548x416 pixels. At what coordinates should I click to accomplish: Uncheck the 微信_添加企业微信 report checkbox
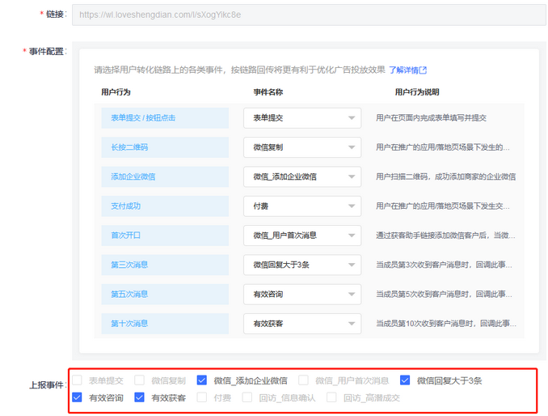(202, 380)
